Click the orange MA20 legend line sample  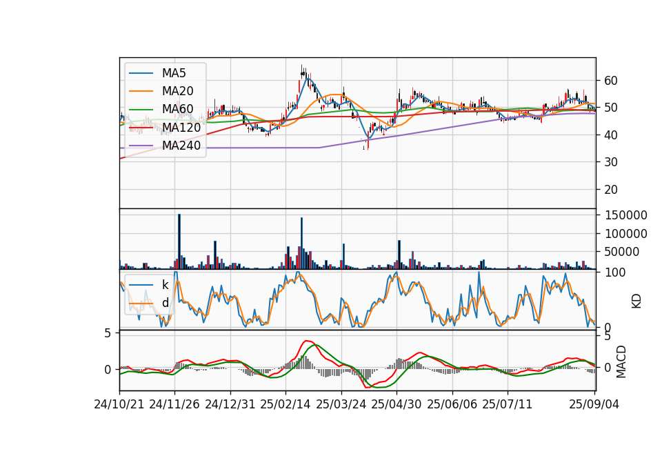141,91
